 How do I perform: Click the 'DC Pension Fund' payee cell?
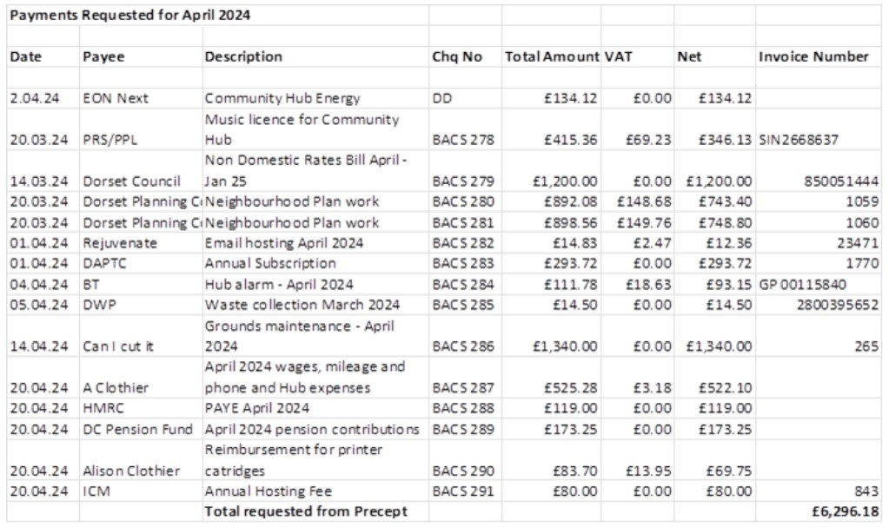point(137,429)
